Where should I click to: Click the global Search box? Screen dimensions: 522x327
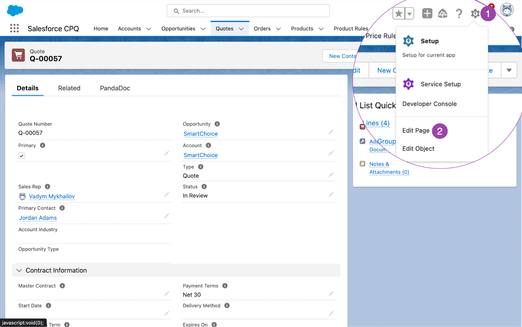(x=248, y=11)
